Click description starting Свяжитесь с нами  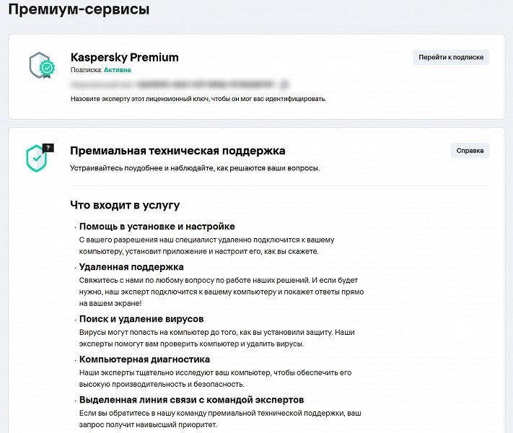coord(222,292)
